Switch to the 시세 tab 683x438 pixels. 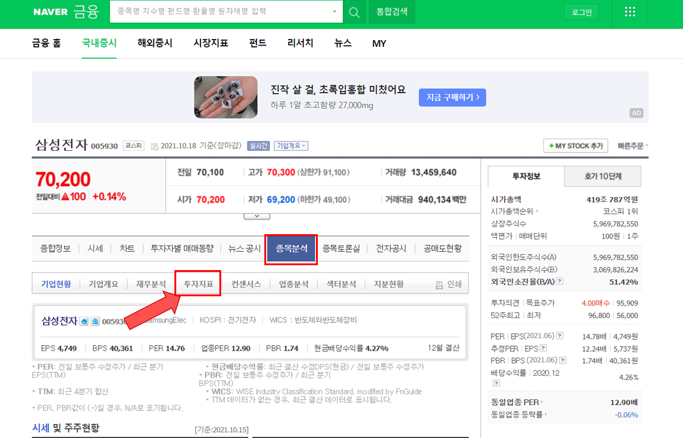95,249
